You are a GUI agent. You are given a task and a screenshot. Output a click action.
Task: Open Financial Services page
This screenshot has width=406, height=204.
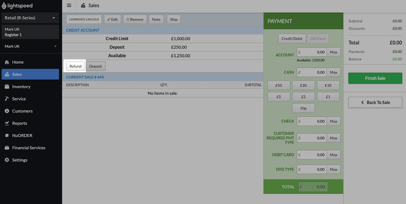28,148
